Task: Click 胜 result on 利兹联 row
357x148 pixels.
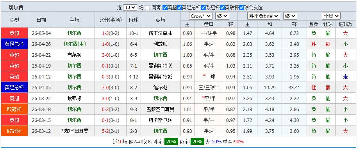Action: click(314, 44)
